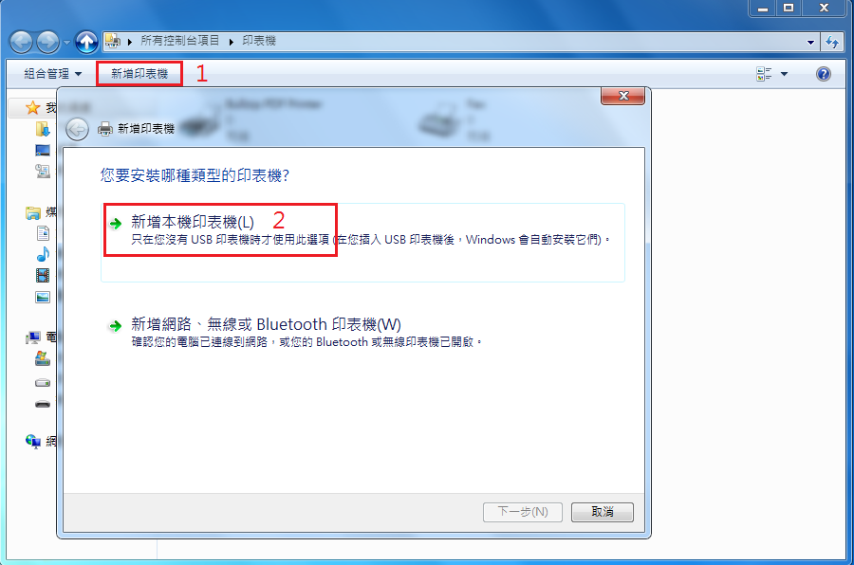Click the wizard's back arrow button
The image size is (854, 565).
pos(78,129)
